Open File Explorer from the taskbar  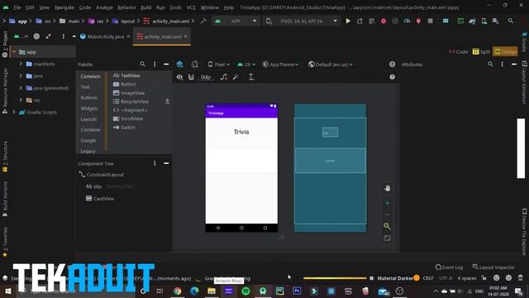(212, 291)
